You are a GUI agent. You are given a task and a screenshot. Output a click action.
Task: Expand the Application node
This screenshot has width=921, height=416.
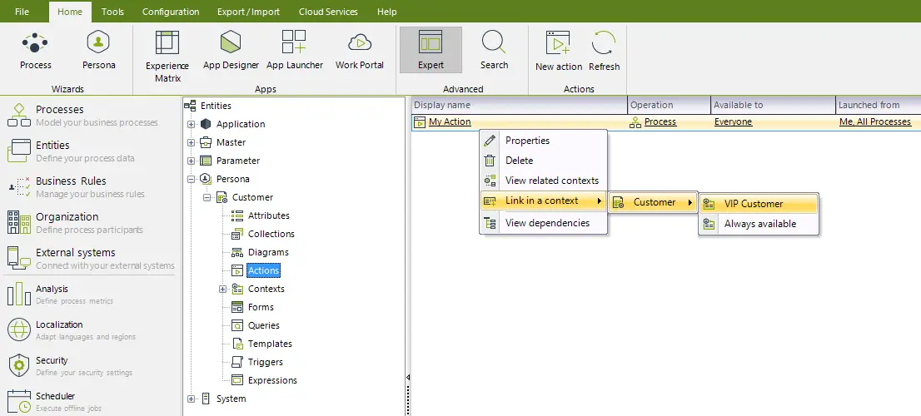[191, 125]
